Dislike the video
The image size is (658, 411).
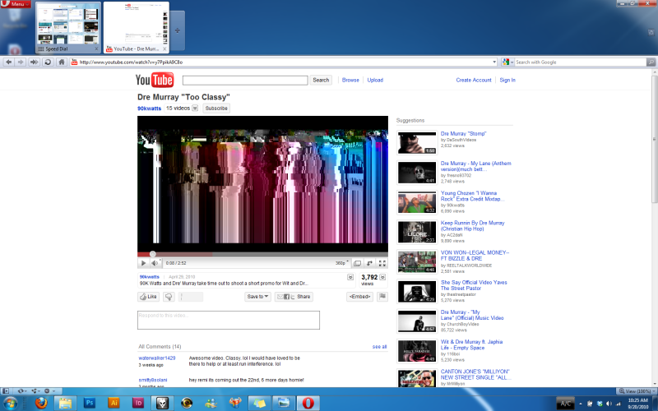coord(169,297)
